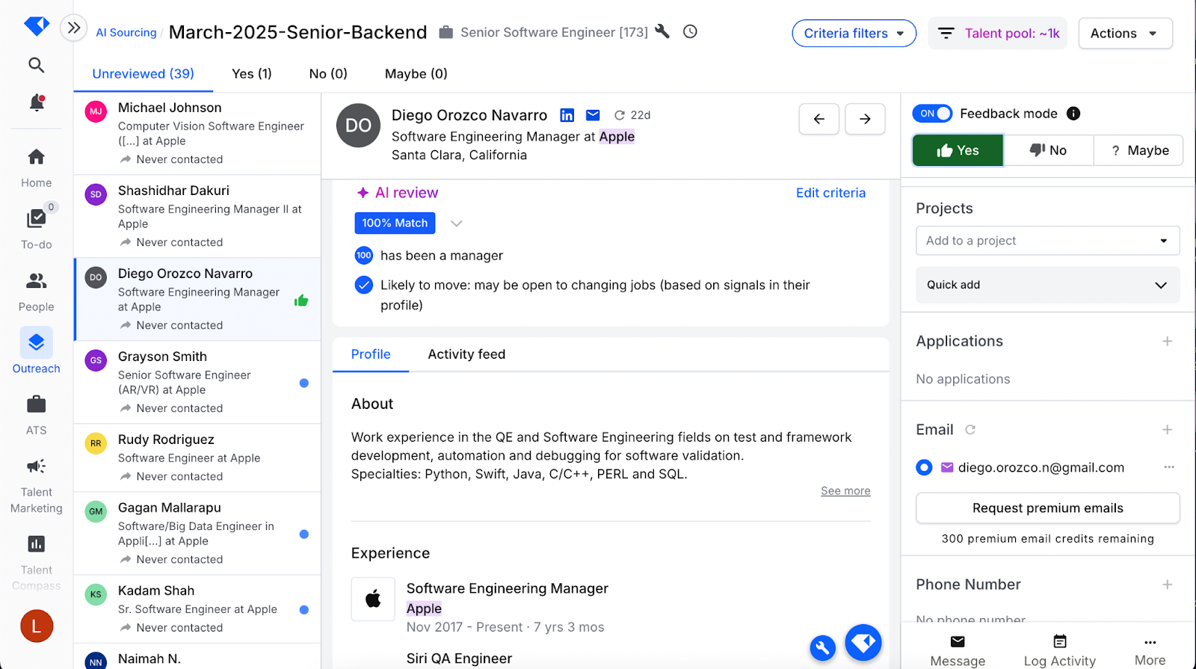This screenshot has width=1196, height=669.
Task: Expand the sidebar with double-chevron icon
Action: [x=73, y=28]
